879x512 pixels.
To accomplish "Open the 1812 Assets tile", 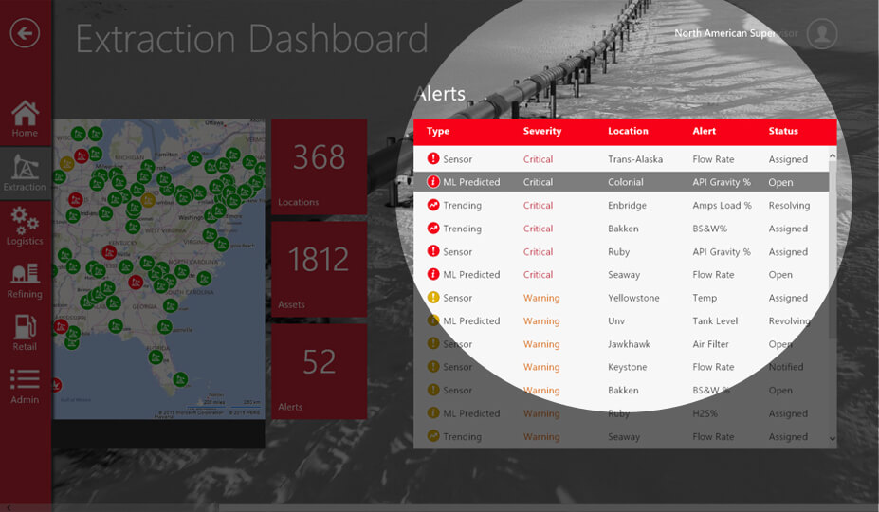I will coord(319,268).
